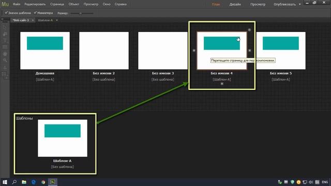331x186 pixels.
Task: Open the Опубликовать dropdown arrow
Action: 300,4
